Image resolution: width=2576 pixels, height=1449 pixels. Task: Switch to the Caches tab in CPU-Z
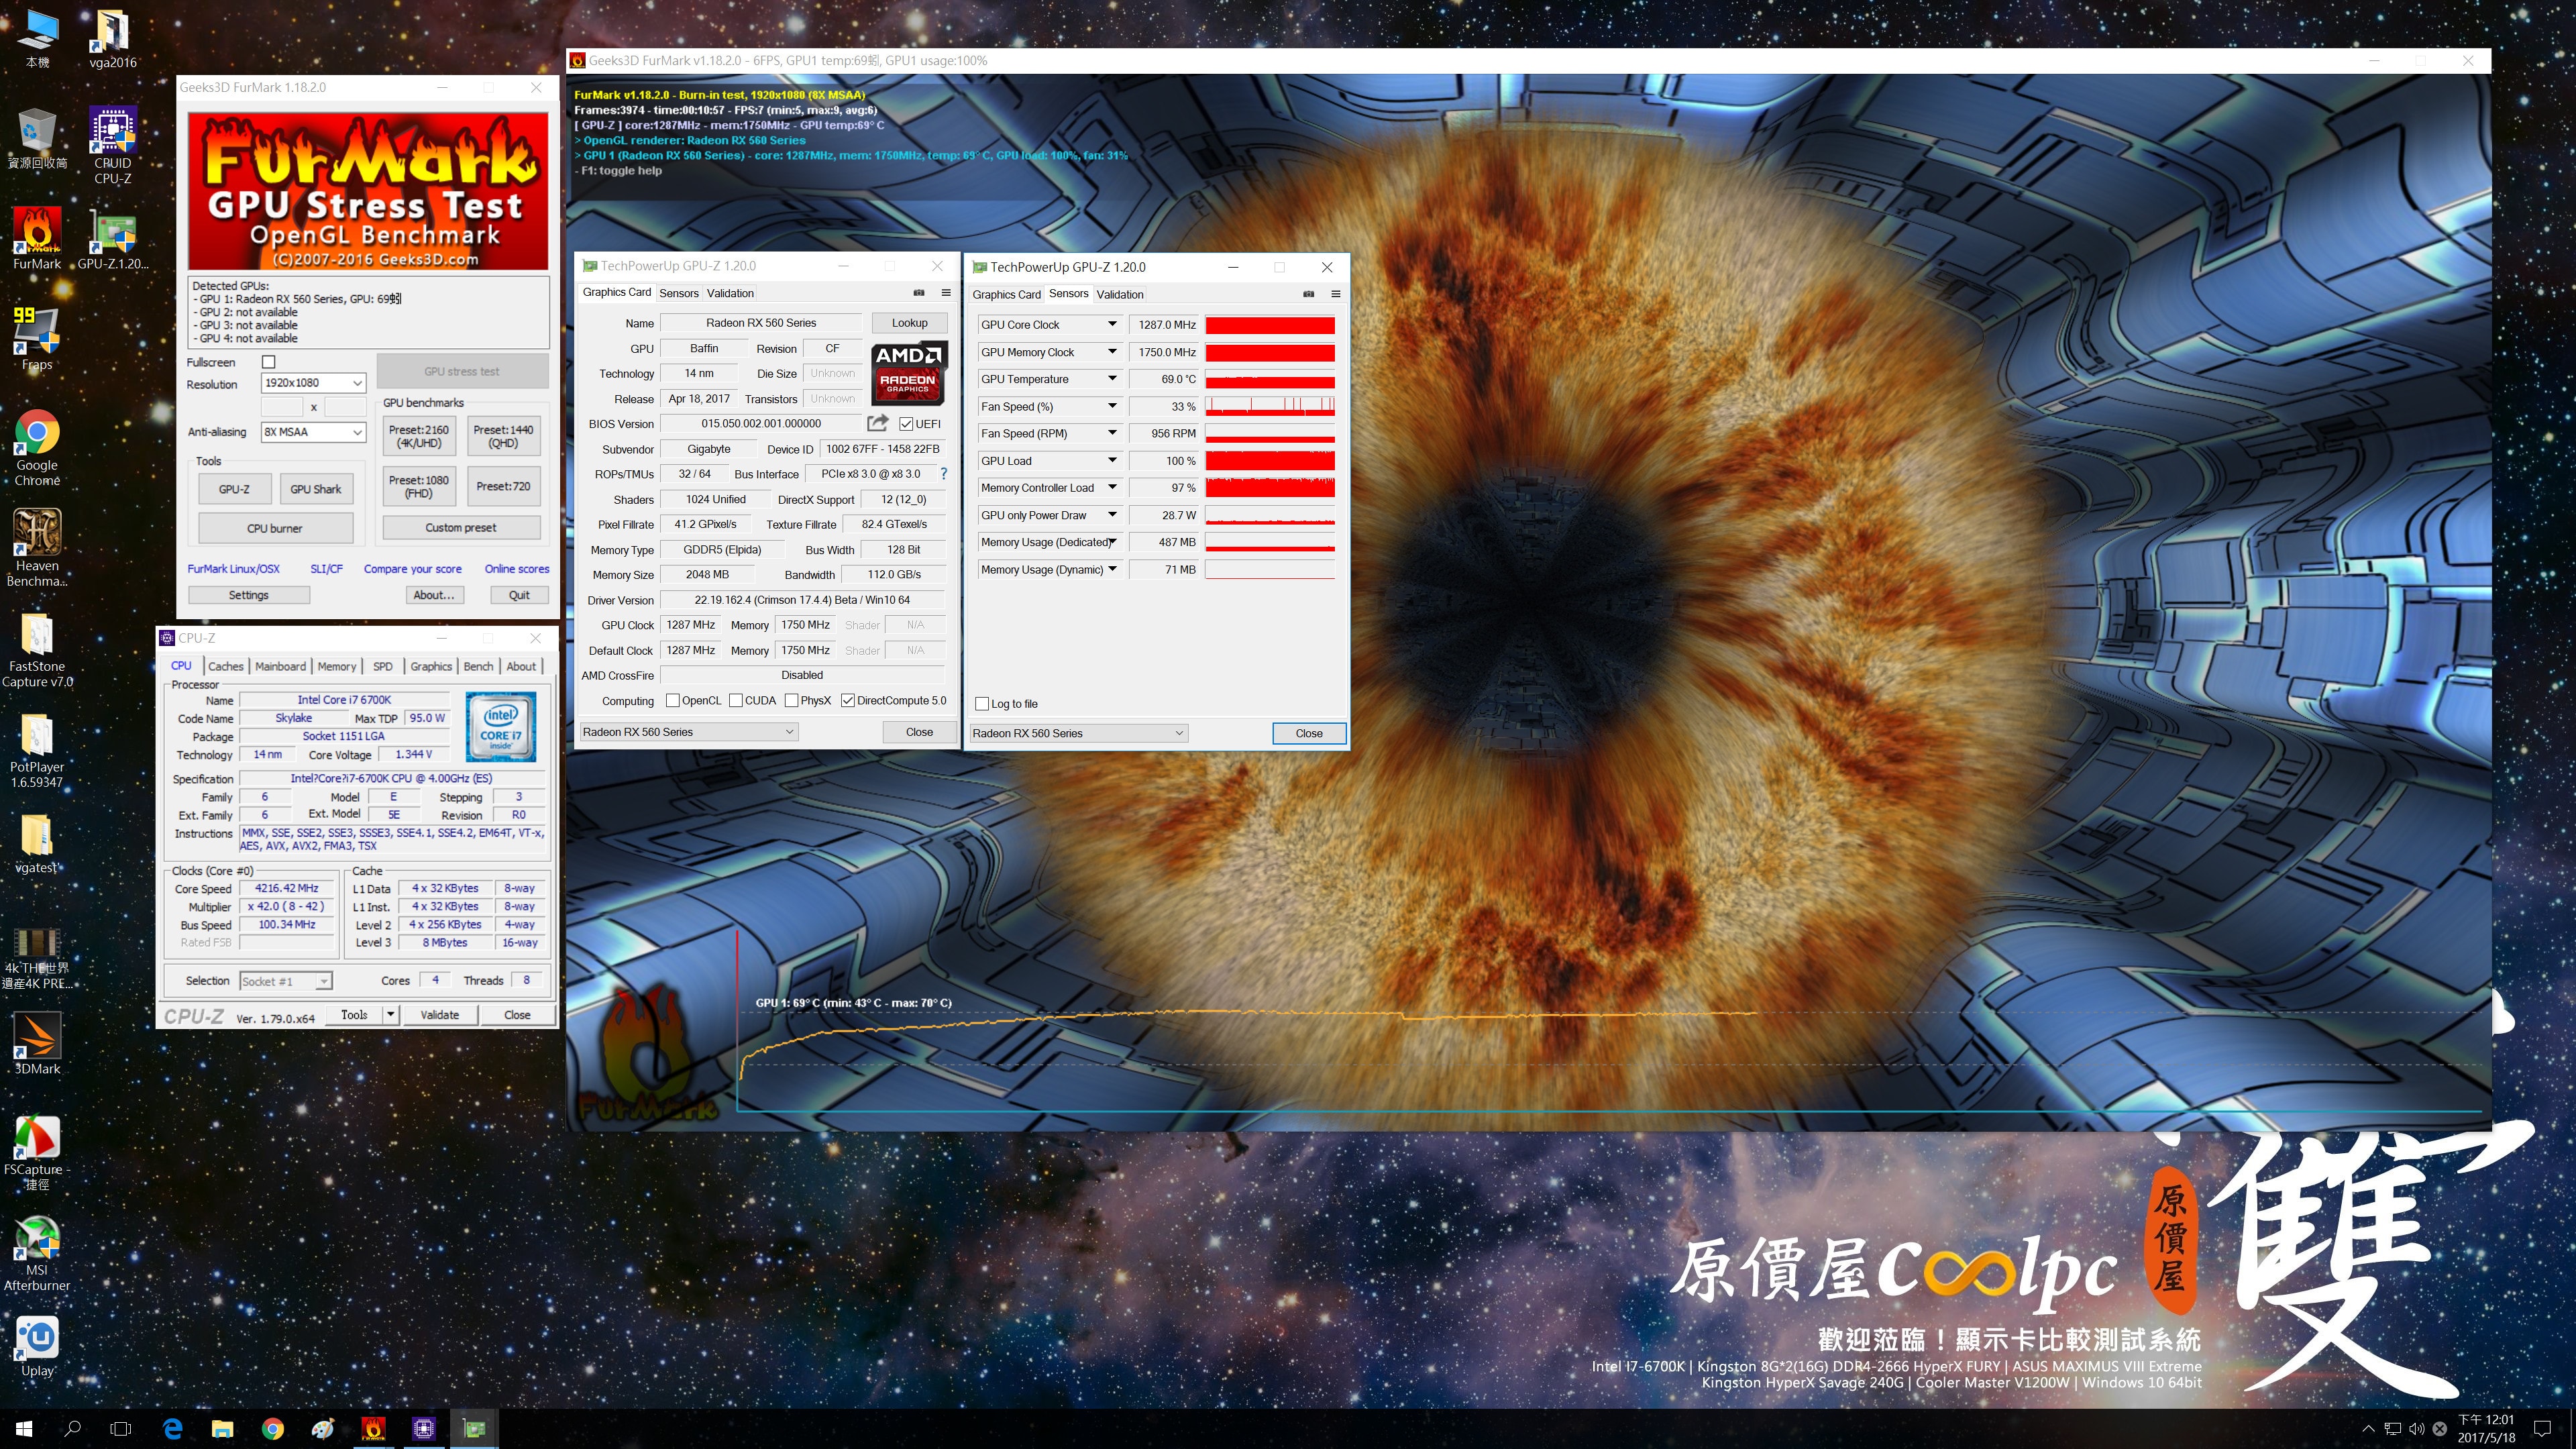(x=225, y=667)
